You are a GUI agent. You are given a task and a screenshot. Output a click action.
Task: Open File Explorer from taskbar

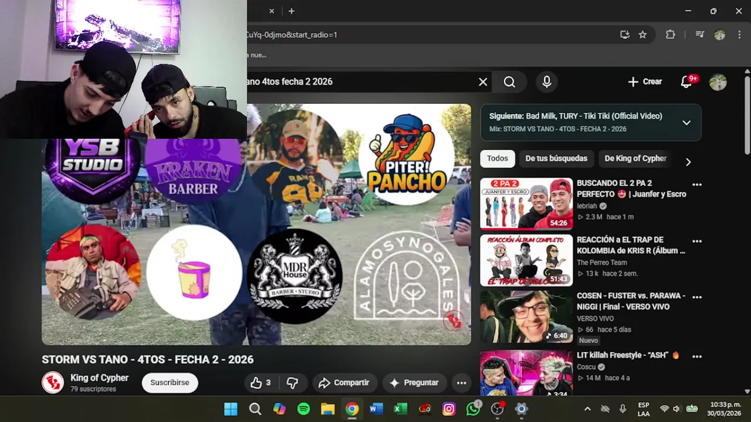click(327, 409)
